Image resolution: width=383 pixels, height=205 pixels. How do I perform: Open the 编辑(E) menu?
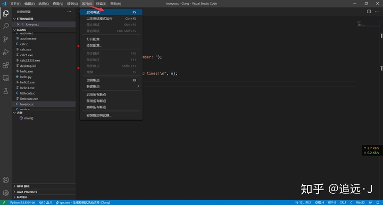tap(29, 4)
